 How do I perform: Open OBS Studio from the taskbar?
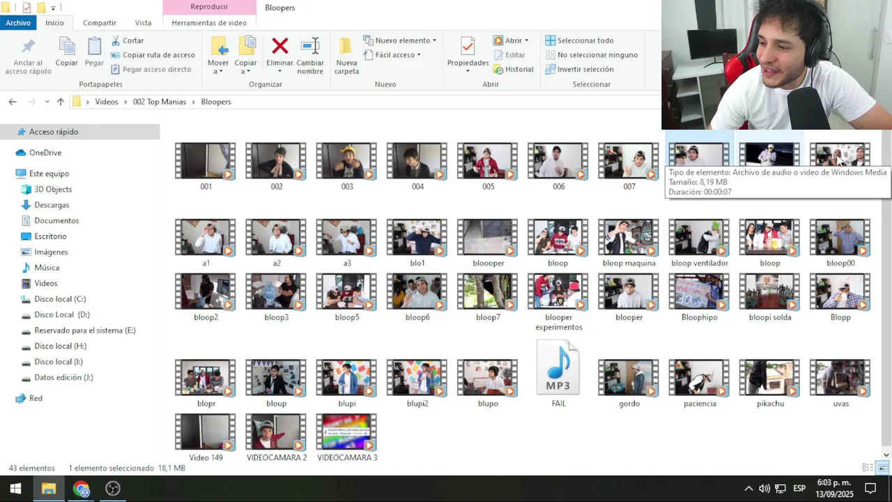tap(113, 489)
